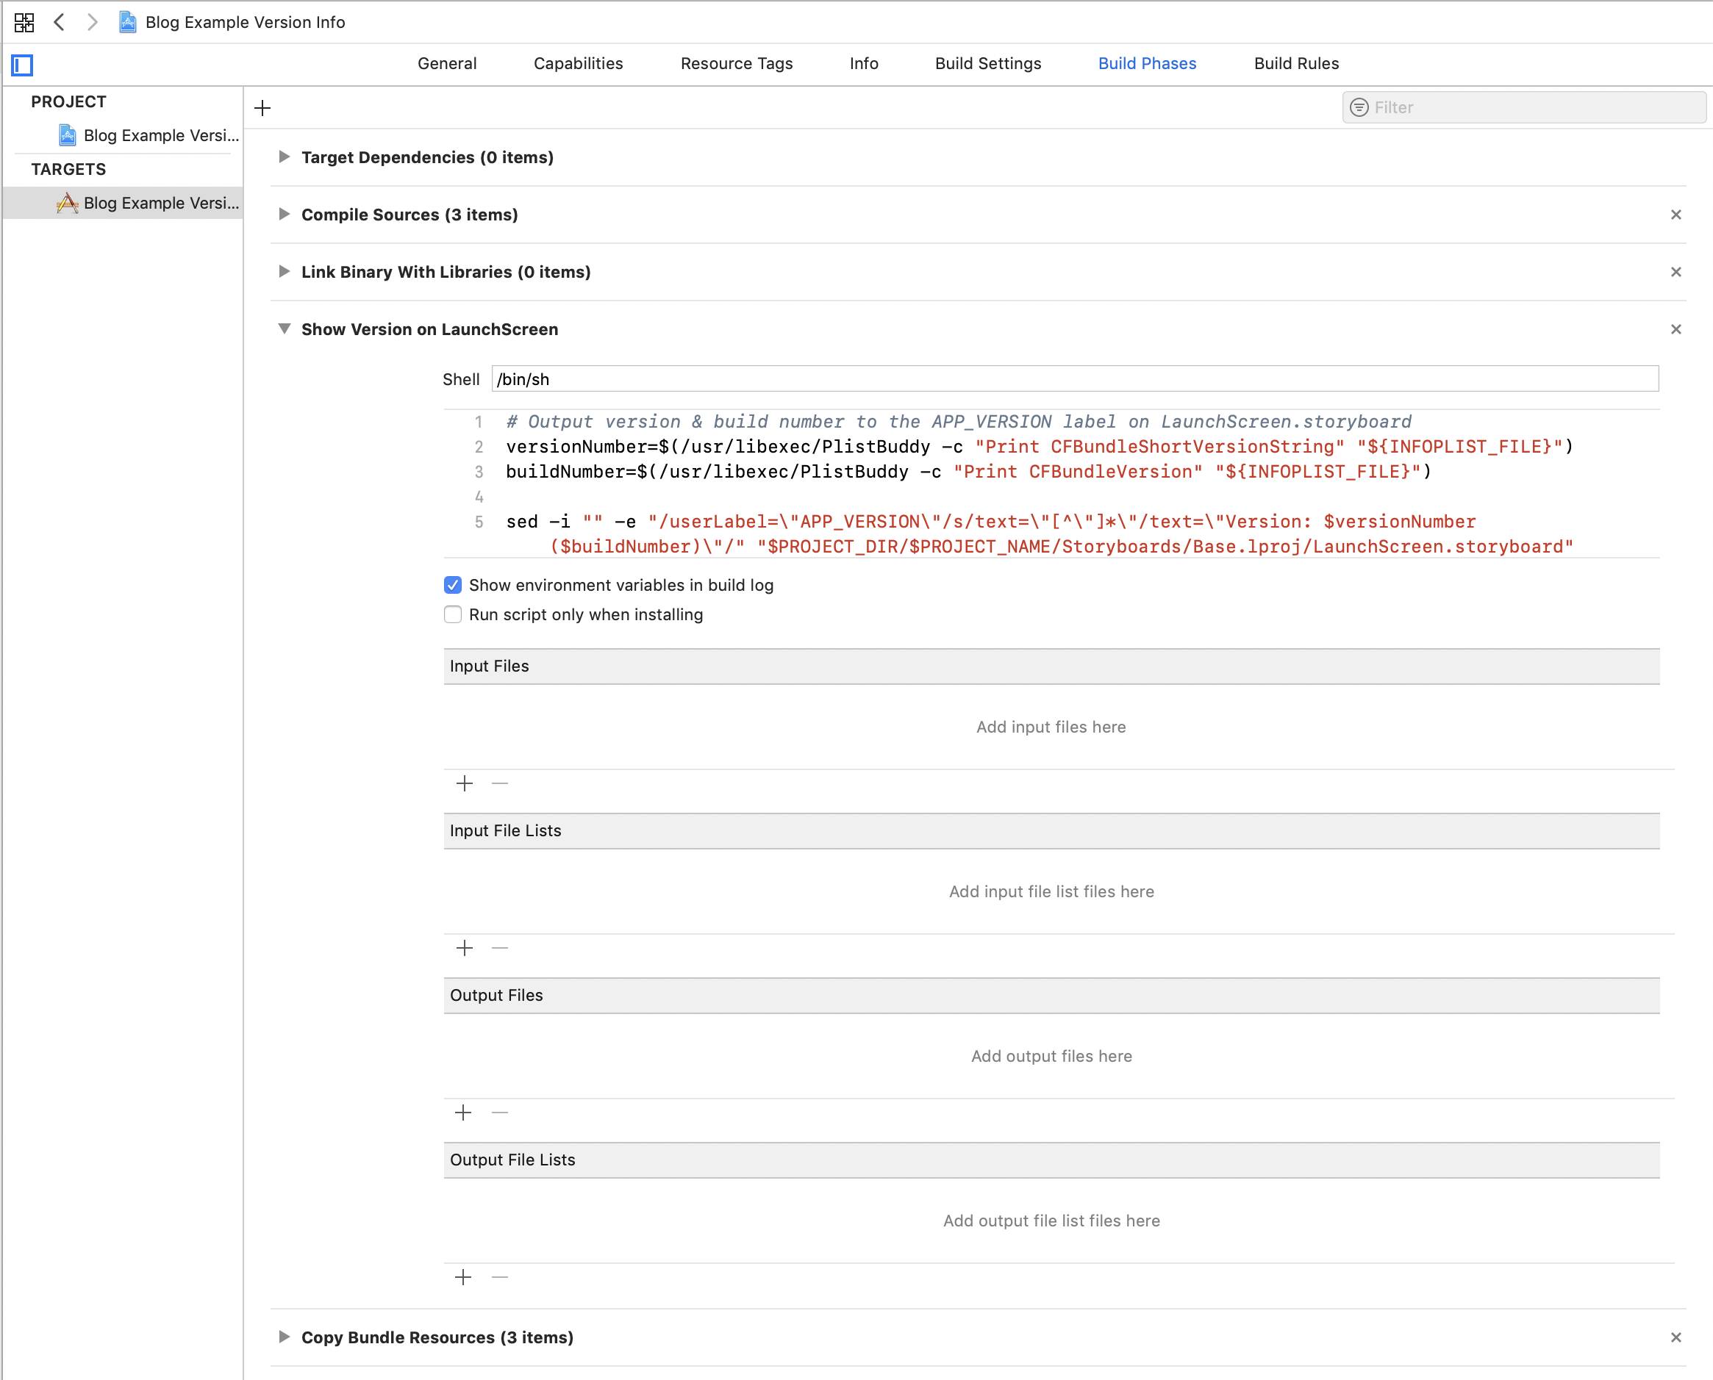This screenshot has width=1713, height=1380.
Task: Go forward with the right chevron
Action: [92, 21]
